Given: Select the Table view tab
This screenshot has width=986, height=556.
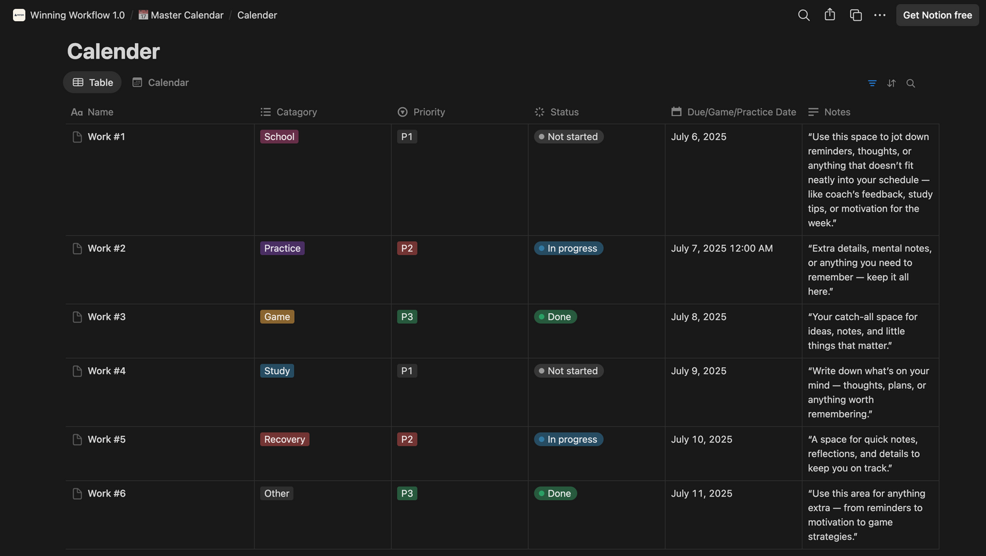Looking at the screenshot, I should [93, 83].
